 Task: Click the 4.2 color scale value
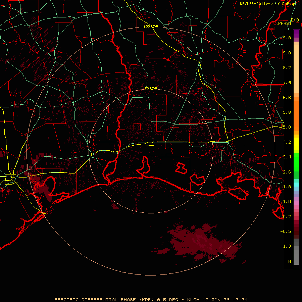click(x=287, y=142)
